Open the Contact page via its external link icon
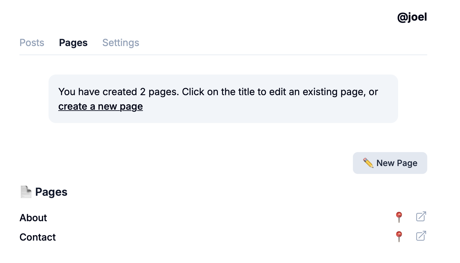 (x=421, y=236)
